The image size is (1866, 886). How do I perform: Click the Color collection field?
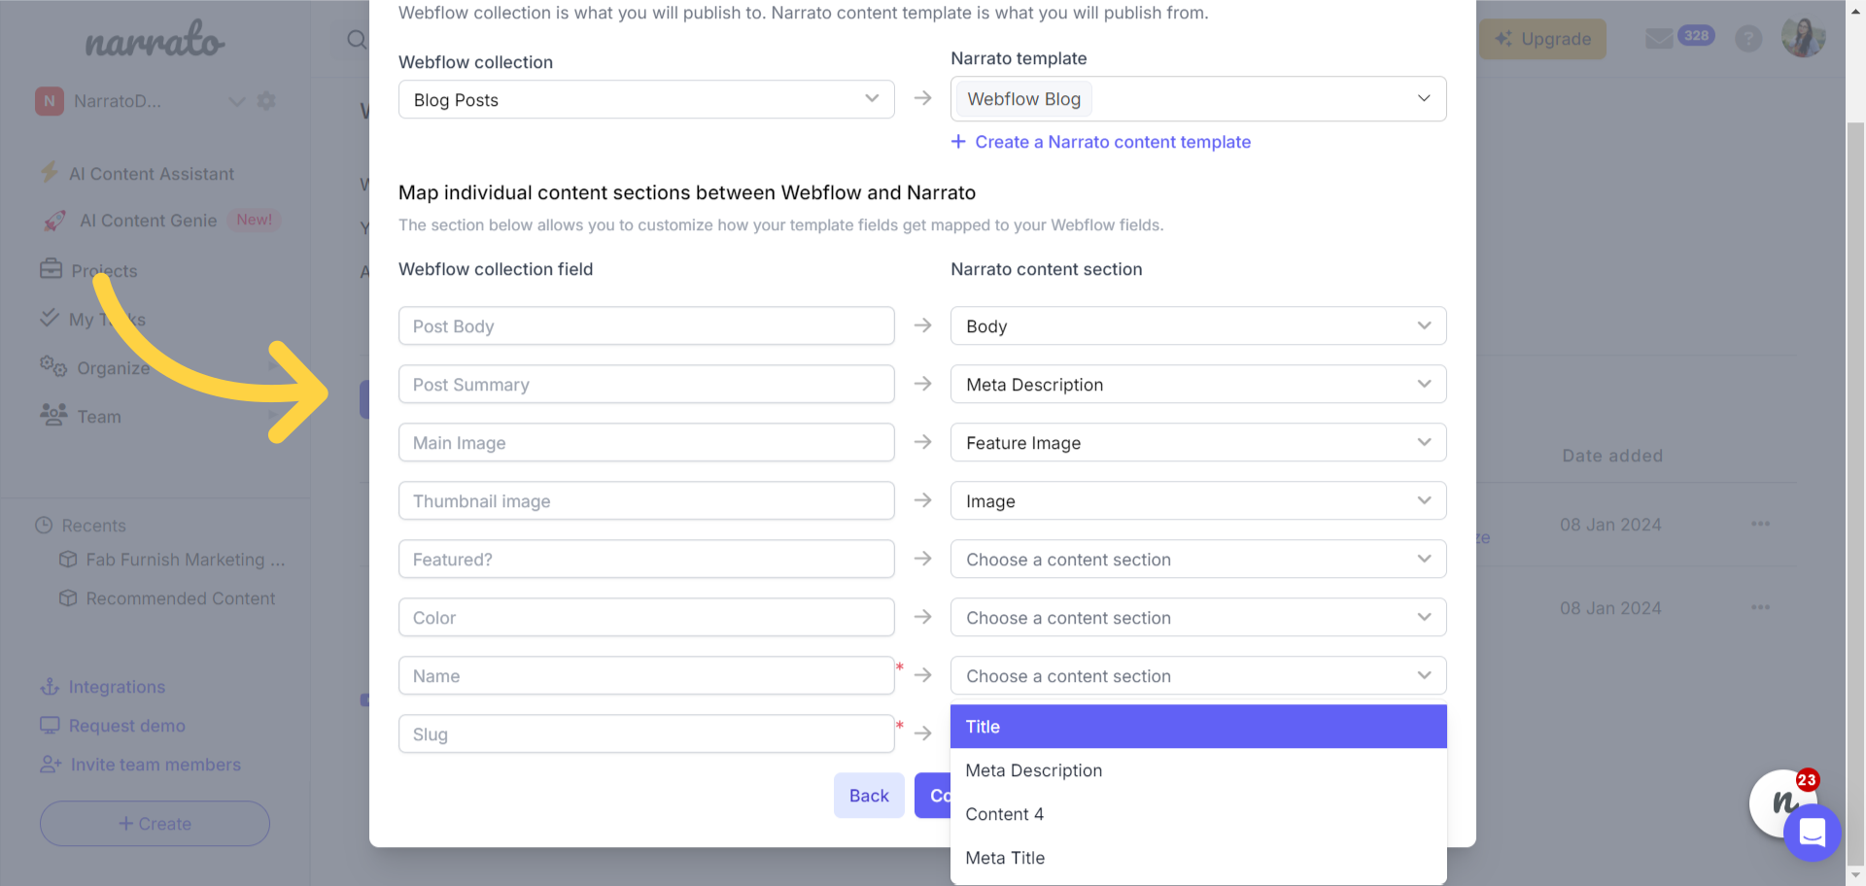[646, 618]
